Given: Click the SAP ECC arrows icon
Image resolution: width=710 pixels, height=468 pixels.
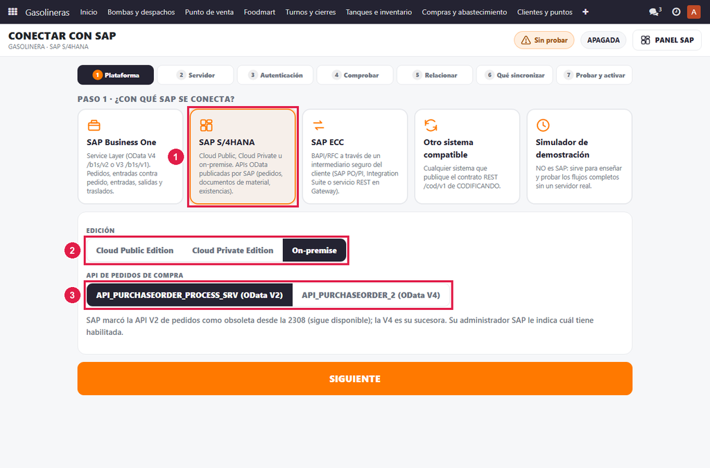Looking at the screenshot, I should (x=318, y=125).
